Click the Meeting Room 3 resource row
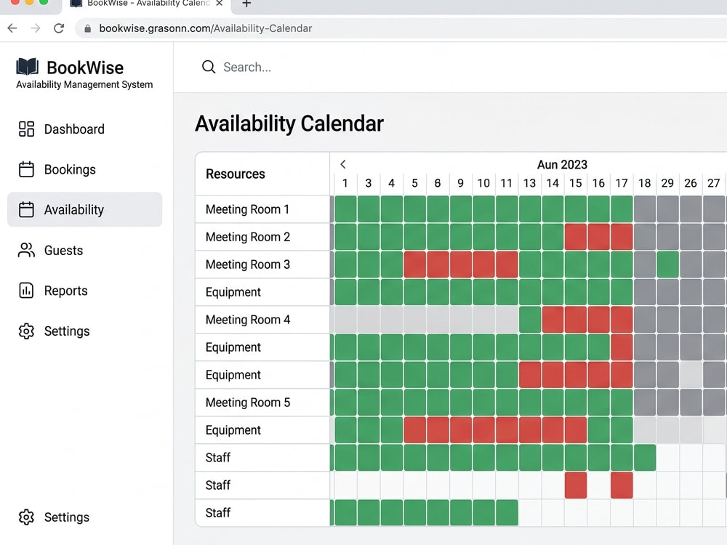 coord(262,265)
